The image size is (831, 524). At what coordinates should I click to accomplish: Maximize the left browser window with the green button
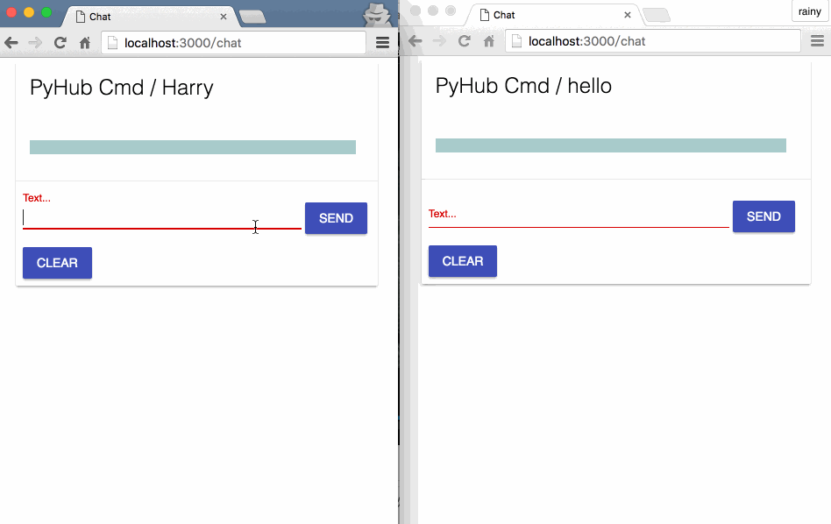(46, 12)
